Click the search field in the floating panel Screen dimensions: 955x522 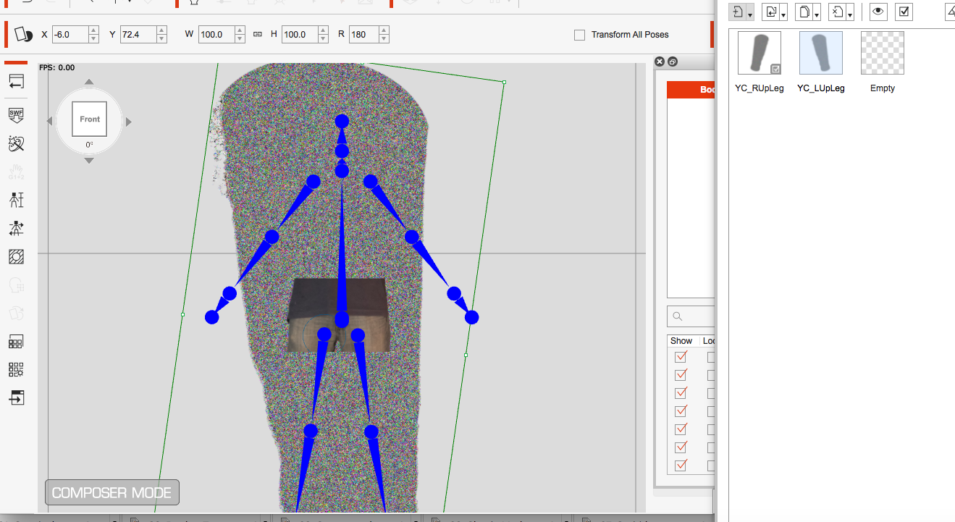(691, 316)
